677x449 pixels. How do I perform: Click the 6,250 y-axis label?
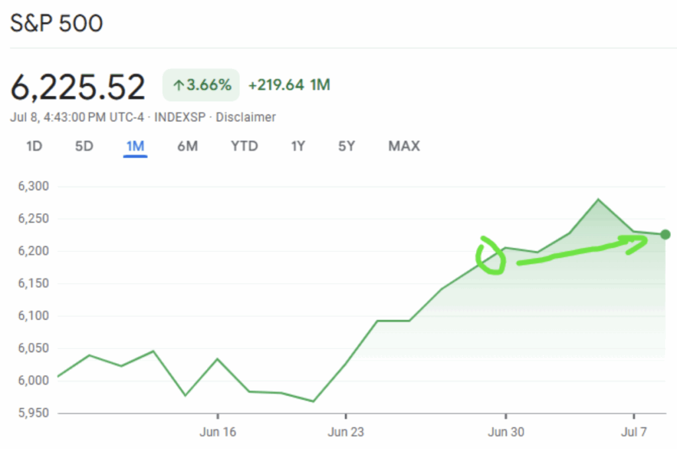[33, 219]
